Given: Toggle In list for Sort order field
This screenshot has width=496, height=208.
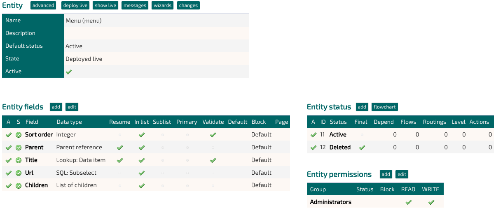Looking at the screenshot, I should tap(142, 135).
